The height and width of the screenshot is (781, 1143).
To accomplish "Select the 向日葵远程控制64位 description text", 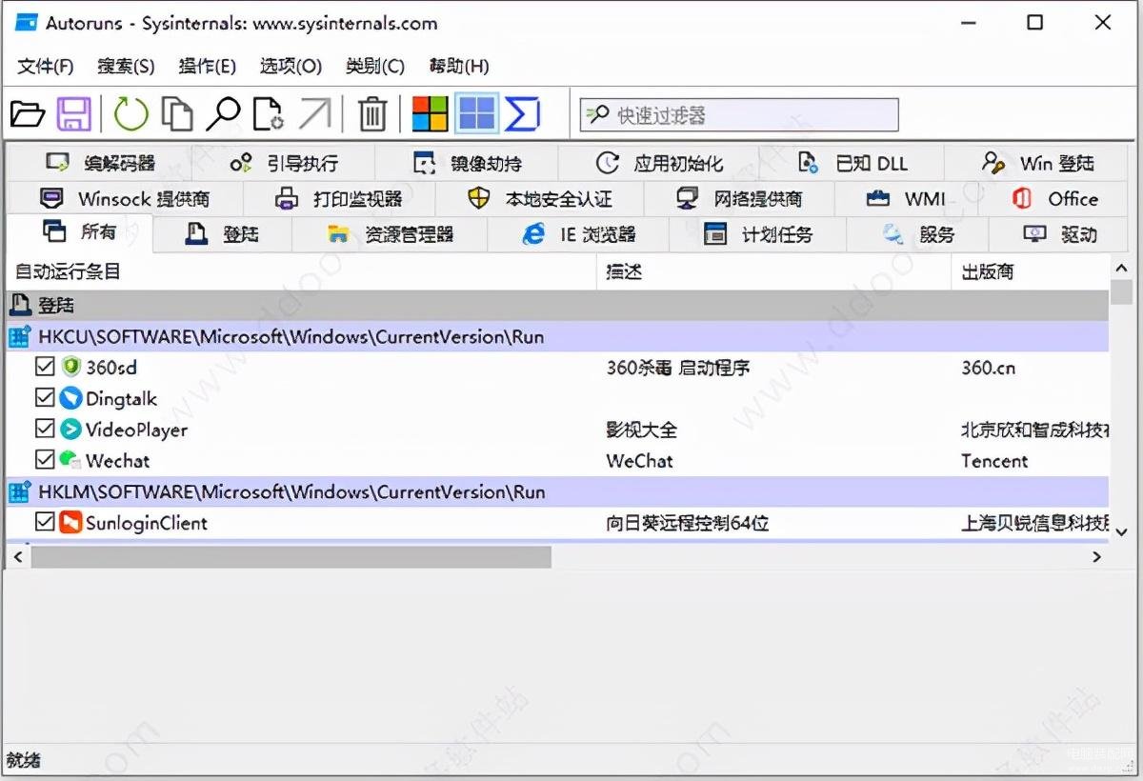I will click(x=688, y=522).
